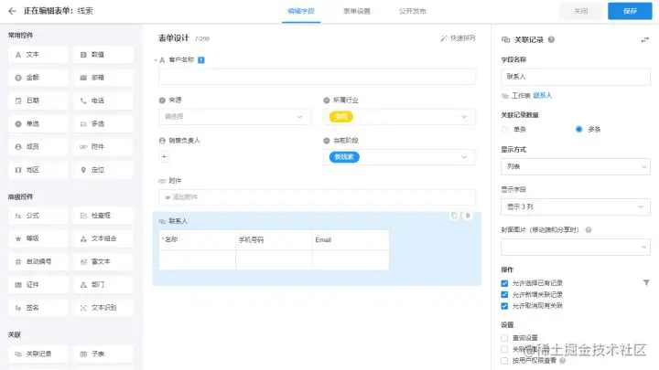
Task: Delete the selected 联系人 field
Action: [468, 216]
